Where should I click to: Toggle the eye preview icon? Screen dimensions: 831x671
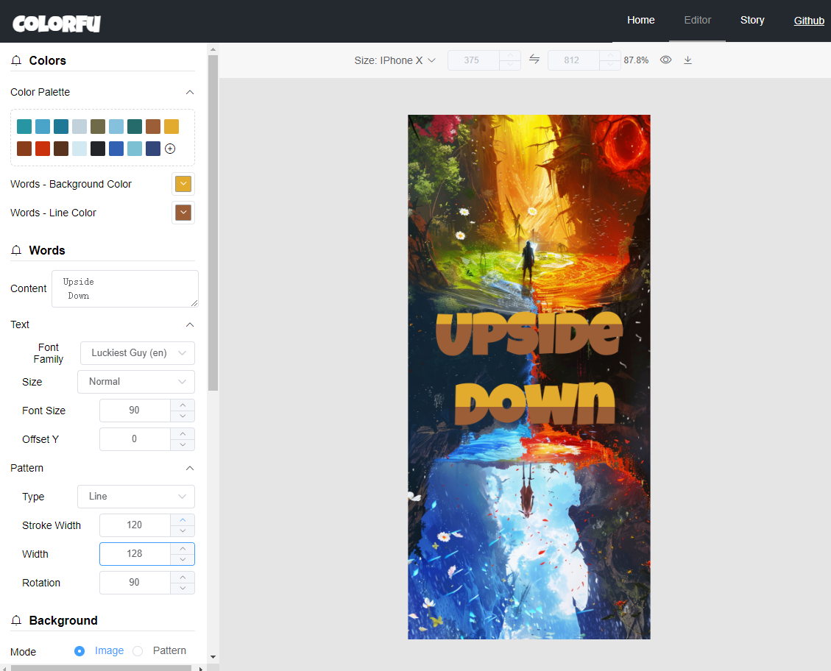click(x=665, y=60)
